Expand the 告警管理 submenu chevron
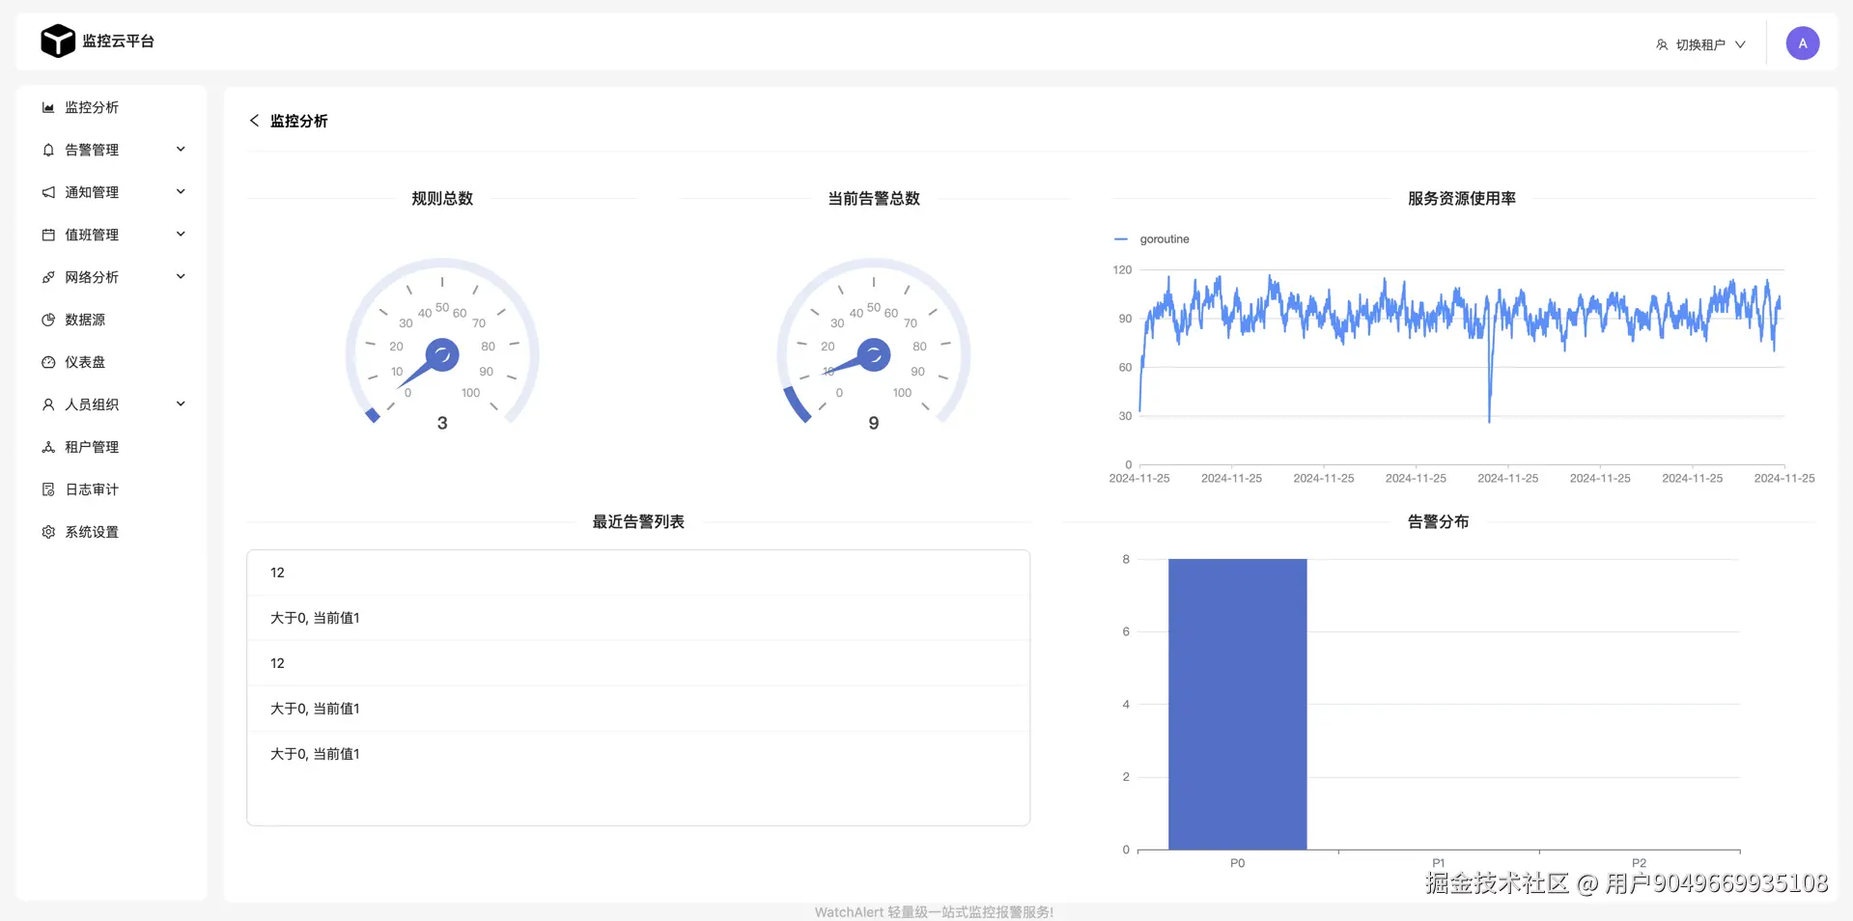The image size is (1853, 921). [x=181, y=150]
